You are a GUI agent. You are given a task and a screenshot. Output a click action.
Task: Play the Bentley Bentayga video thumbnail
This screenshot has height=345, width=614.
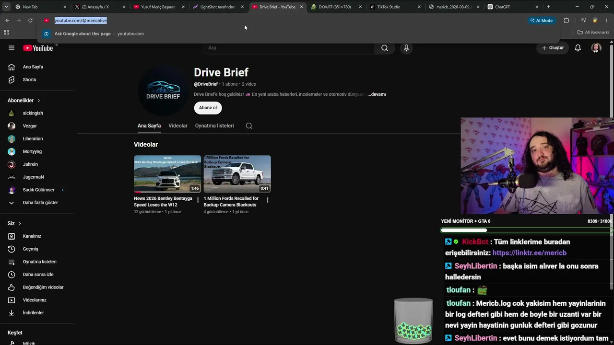pos(167,174)
